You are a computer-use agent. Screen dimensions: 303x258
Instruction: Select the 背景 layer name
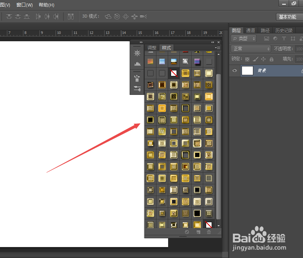[262, 71]
